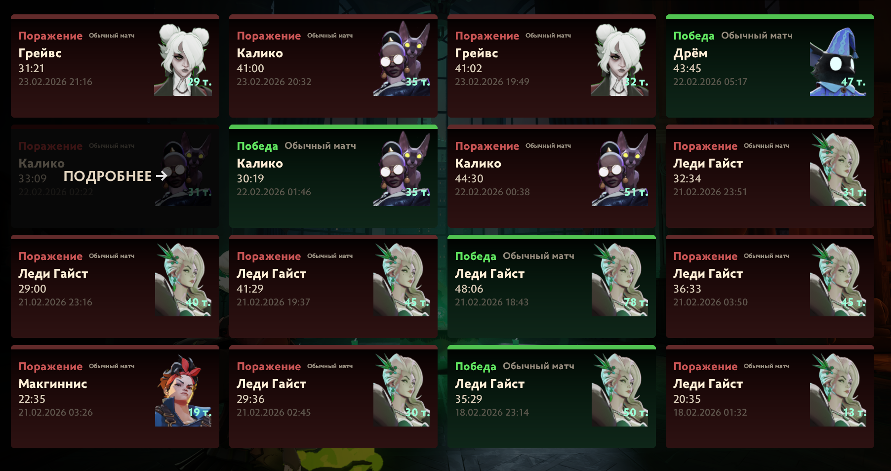891x471 pixels.
Task: Click the Калико portrait in the 44:30 defeat
Action: [620, 169]
